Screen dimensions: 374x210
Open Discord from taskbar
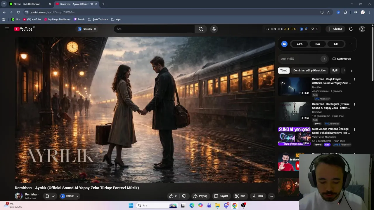point(226,205)
